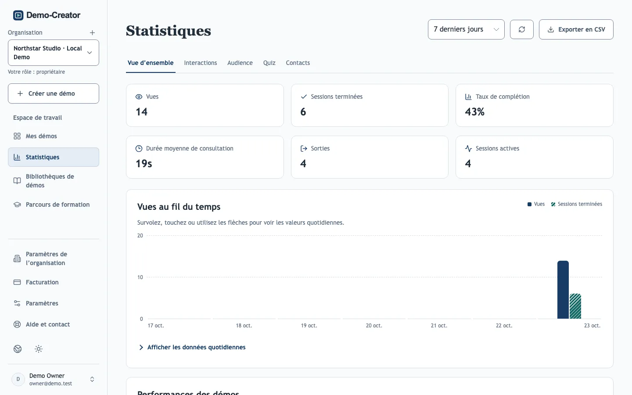Image resolution: width=632 pixels, height=395 pixels.
Task: Click the completion rate value "43%"
Action: [475, 112]
